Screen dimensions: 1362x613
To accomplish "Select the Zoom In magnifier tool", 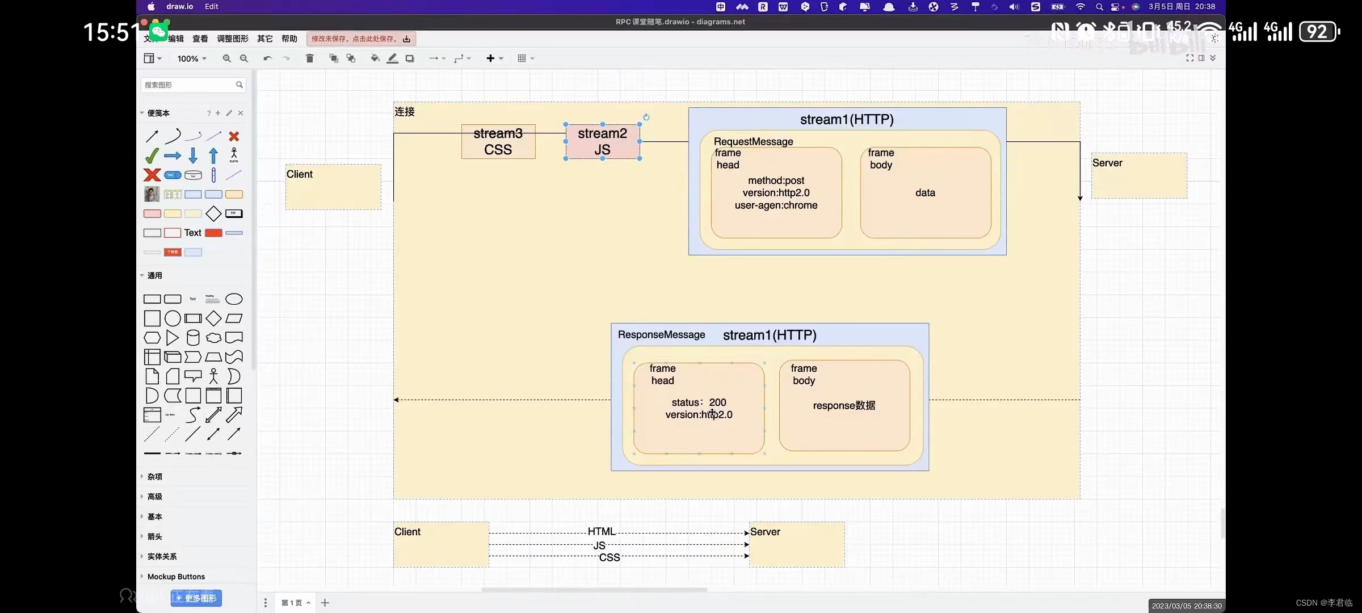I will 226,58.
